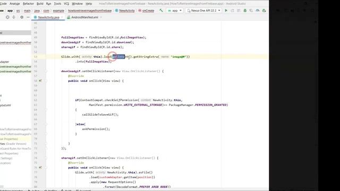Click the PERMISSION_GRANTED constant

pyautogui.click(x=210, y=105)
